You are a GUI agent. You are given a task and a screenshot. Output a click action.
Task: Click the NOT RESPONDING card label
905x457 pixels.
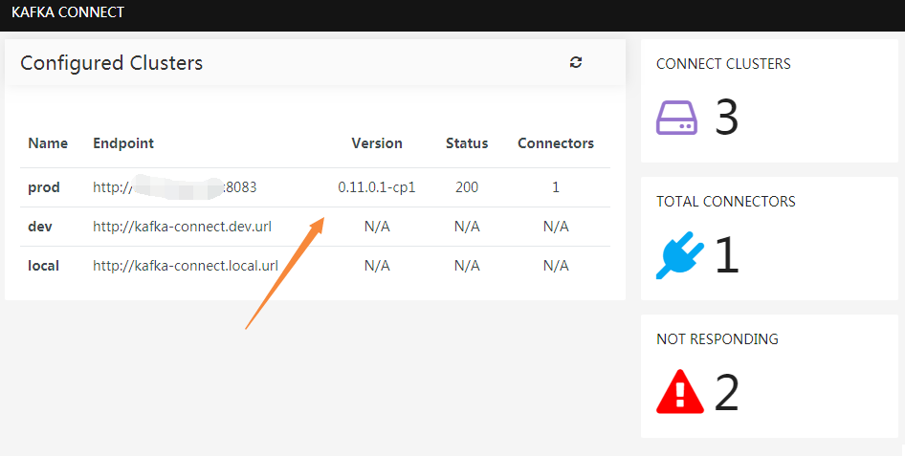click(717, 338)
